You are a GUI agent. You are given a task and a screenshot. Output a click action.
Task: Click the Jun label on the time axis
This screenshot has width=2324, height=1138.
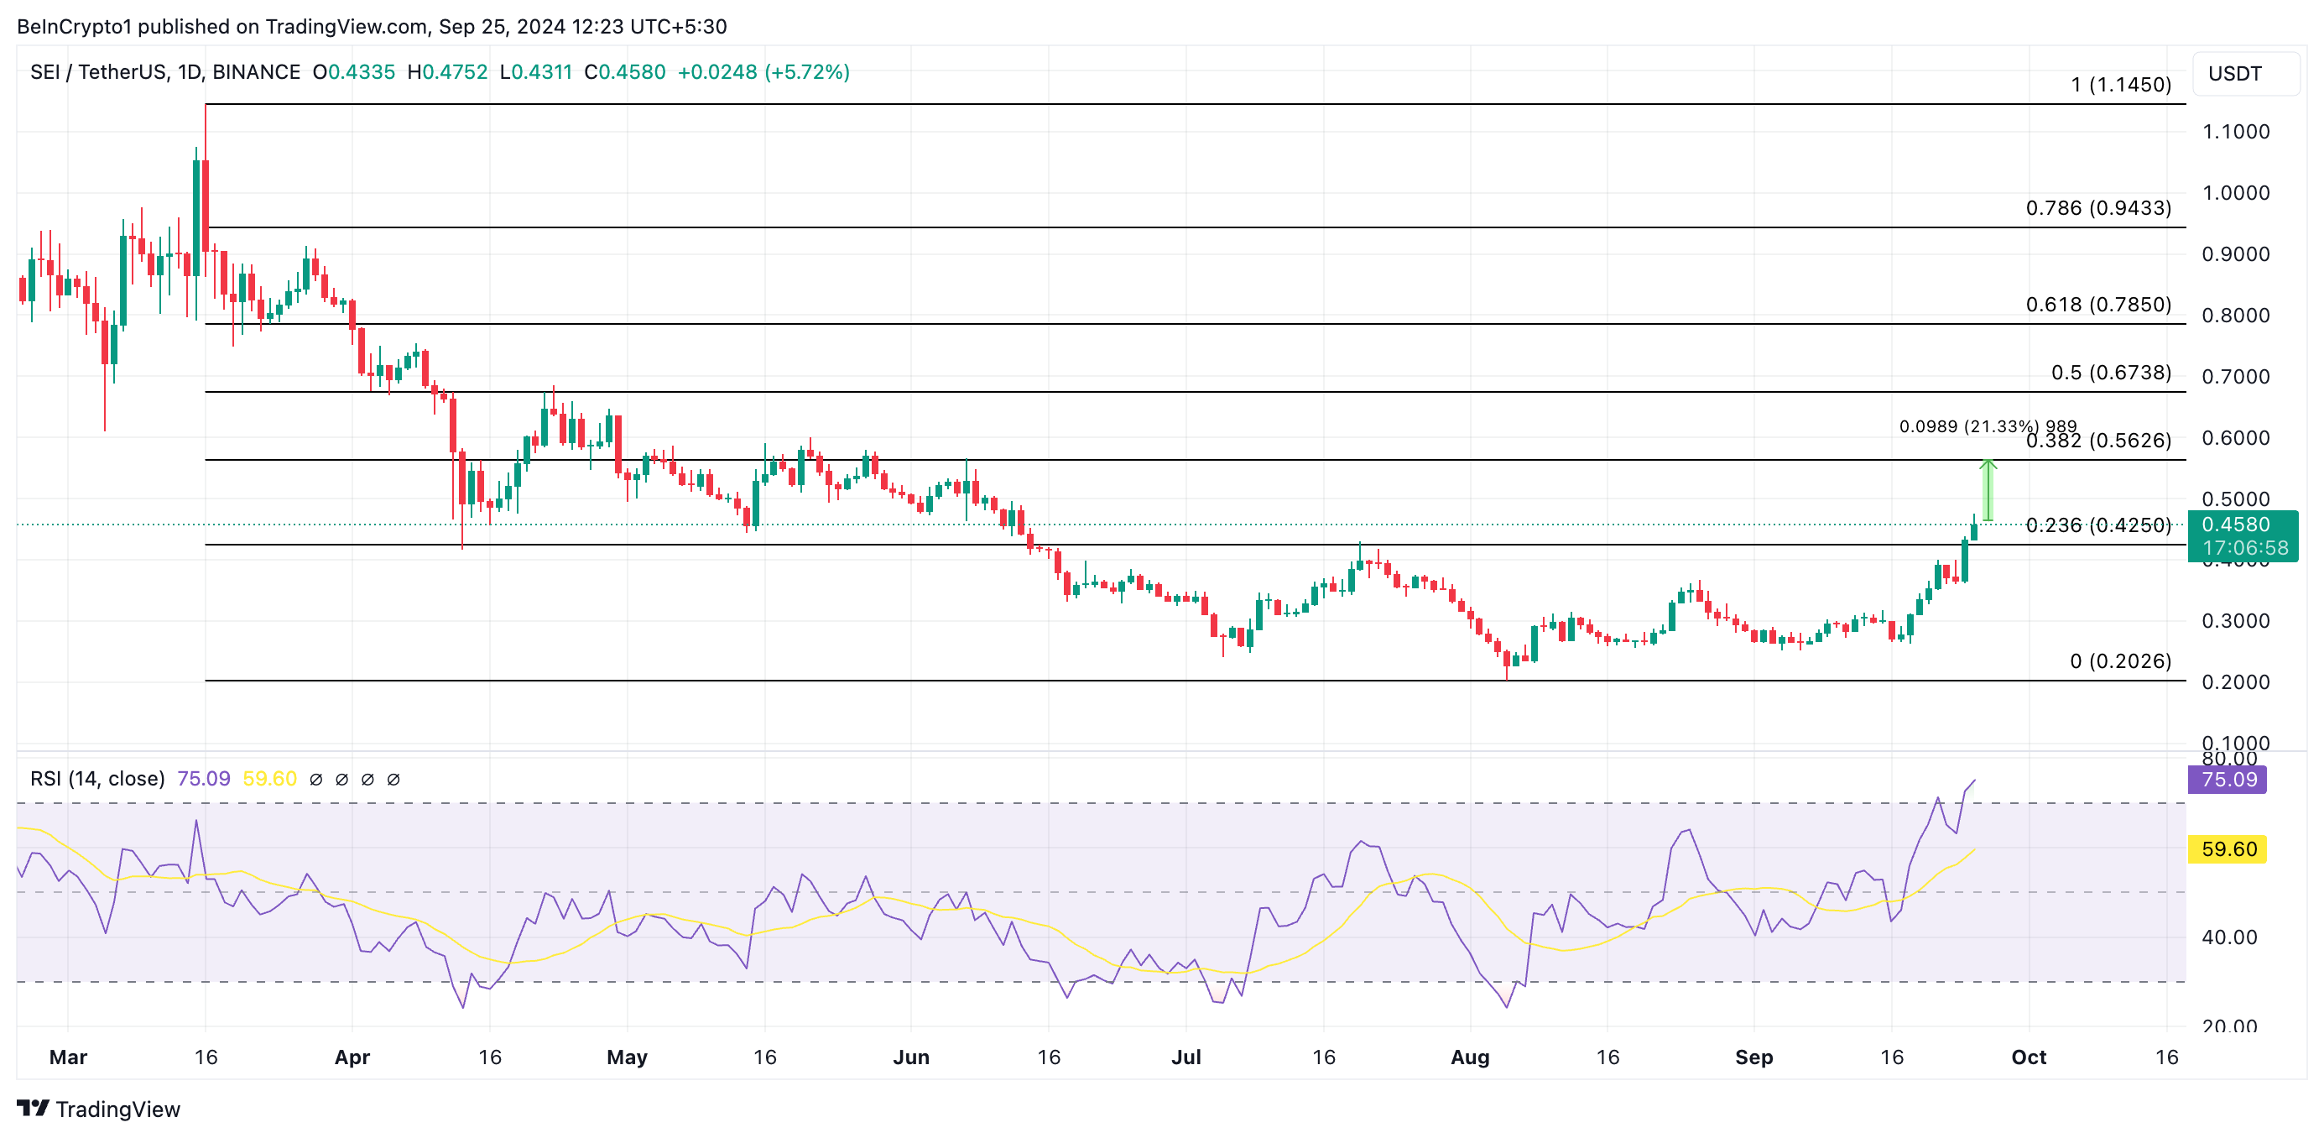click(910, 1057)
